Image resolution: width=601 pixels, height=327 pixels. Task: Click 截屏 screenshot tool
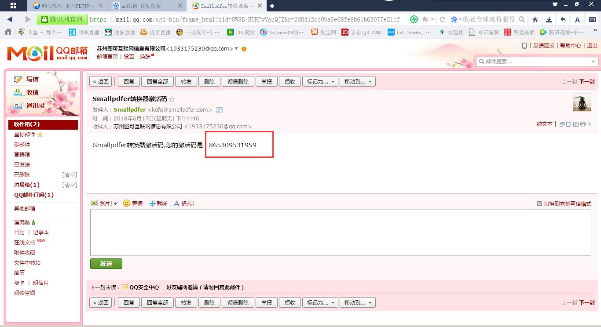tap(158, 203)
